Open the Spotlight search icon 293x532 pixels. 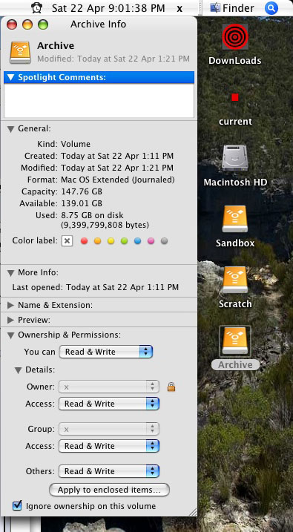[271, 8]
